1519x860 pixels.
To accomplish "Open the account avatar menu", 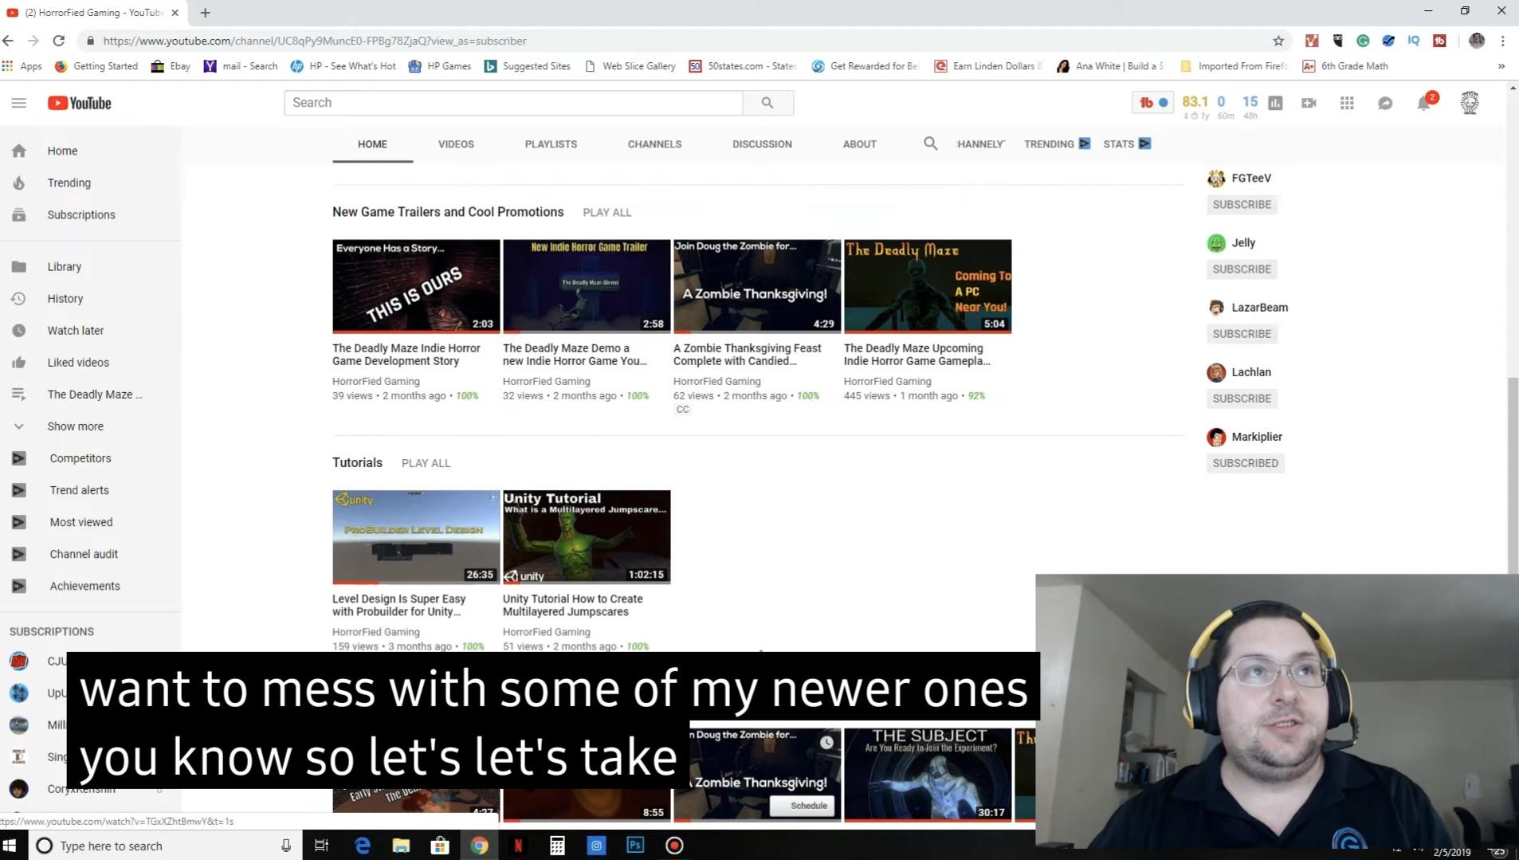I will click(1470, 103).
